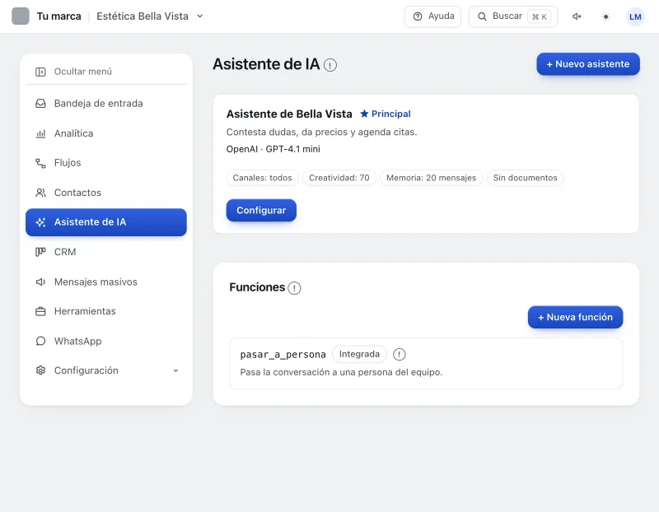Click the + Nueva función button
Screen dimensions: 659x512
[575, 317]
